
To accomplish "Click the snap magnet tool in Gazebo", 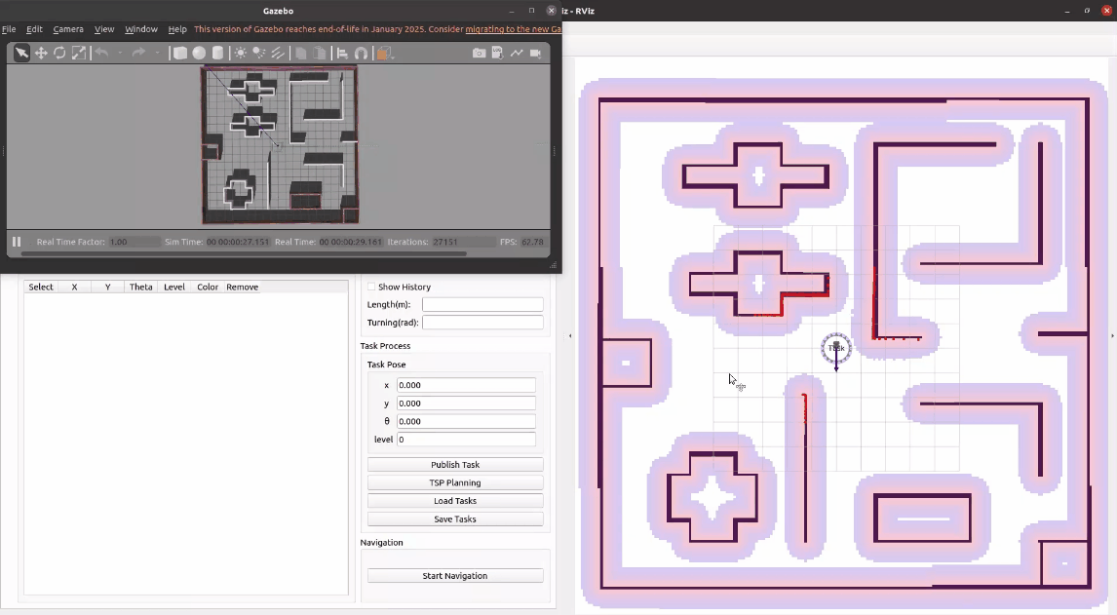I will click(x=362, y=53).
